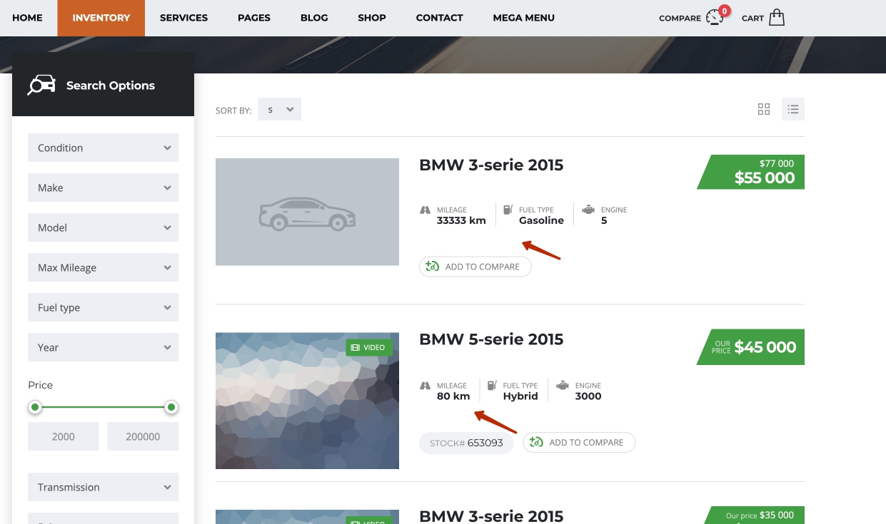
Task: Click Video badge on BMW 5-serie image
Action: 369,347
